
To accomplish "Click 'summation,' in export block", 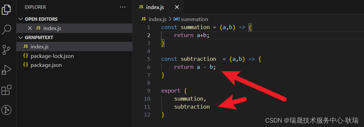I will pyautogui.click(x=190, y=99).
